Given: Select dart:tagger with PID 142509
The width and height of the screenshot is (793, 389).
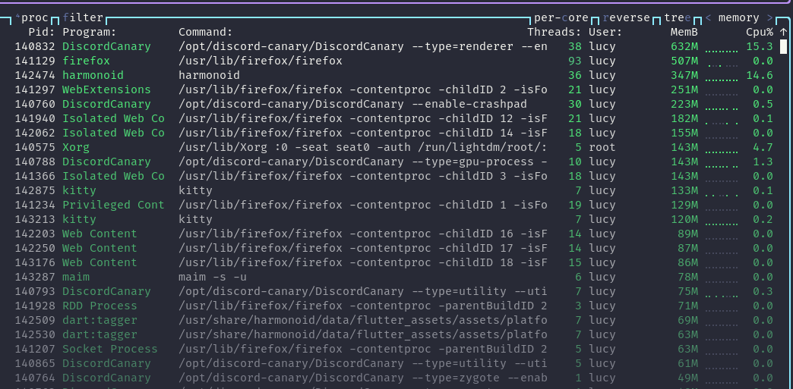Looking at the screenshot, I should coord(100,320).
